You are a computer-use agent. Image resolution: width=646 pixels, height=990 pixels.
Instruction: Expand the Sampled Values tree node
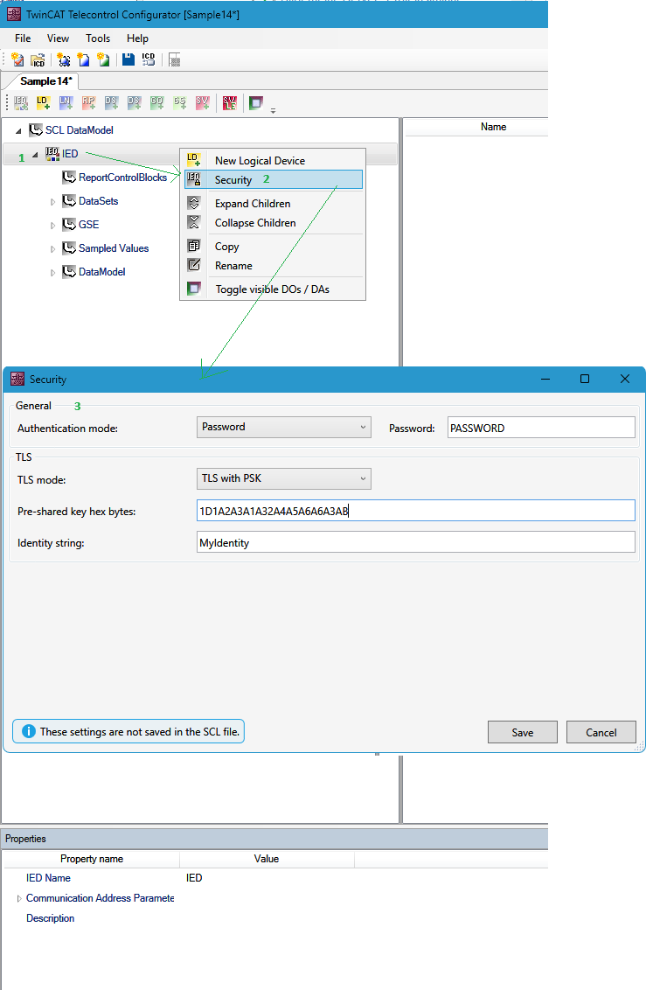point(53,249)
